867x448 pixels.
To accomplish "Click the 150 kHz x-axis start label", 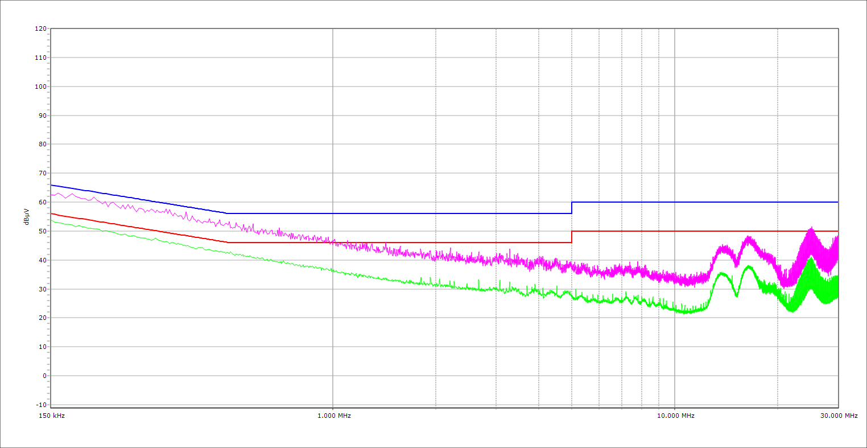I will (51, 416).
